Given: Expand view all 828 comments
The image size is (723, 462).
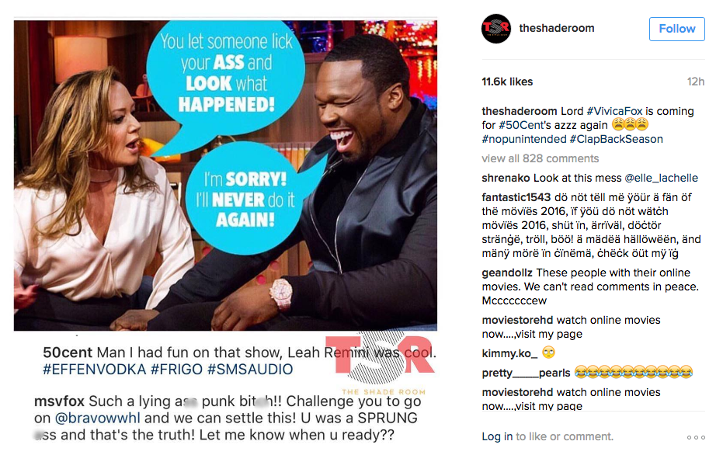Looking at the screenshot, I should pyautogui.click(x=540, y=158).
